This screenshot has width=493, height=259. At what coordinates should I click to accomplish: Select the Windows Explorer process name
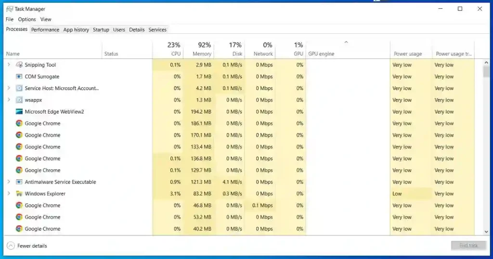click(x=45, y=194)
